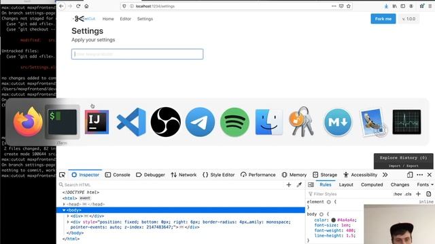
Task: Switch to the Storage tab
Action: pos(325,175)
